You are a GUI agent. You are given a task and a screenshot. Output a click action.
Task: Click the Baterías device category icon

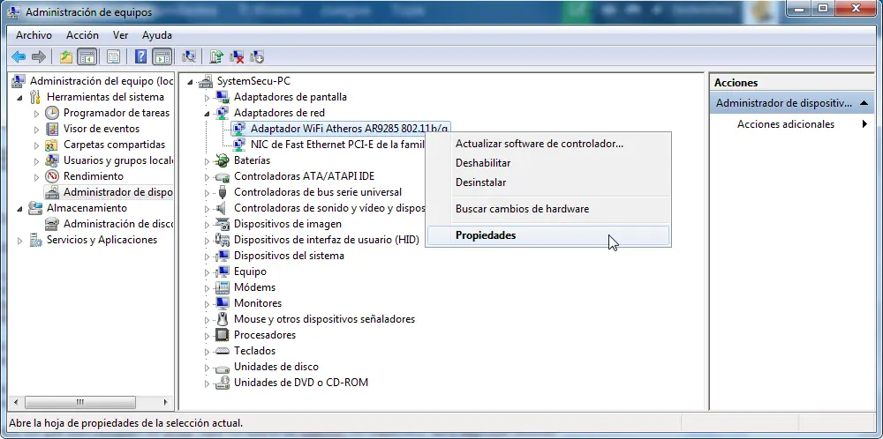223,160
